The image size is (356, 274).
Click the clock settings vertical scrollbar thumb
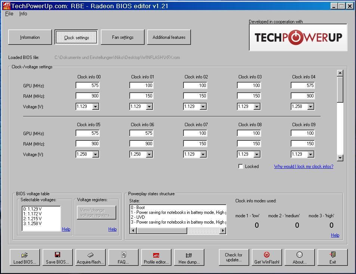coord(340,90)
